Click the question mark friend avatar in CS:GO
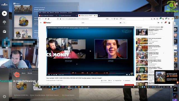The width and height of the screenshot is (179, 101). click(176, 41)
